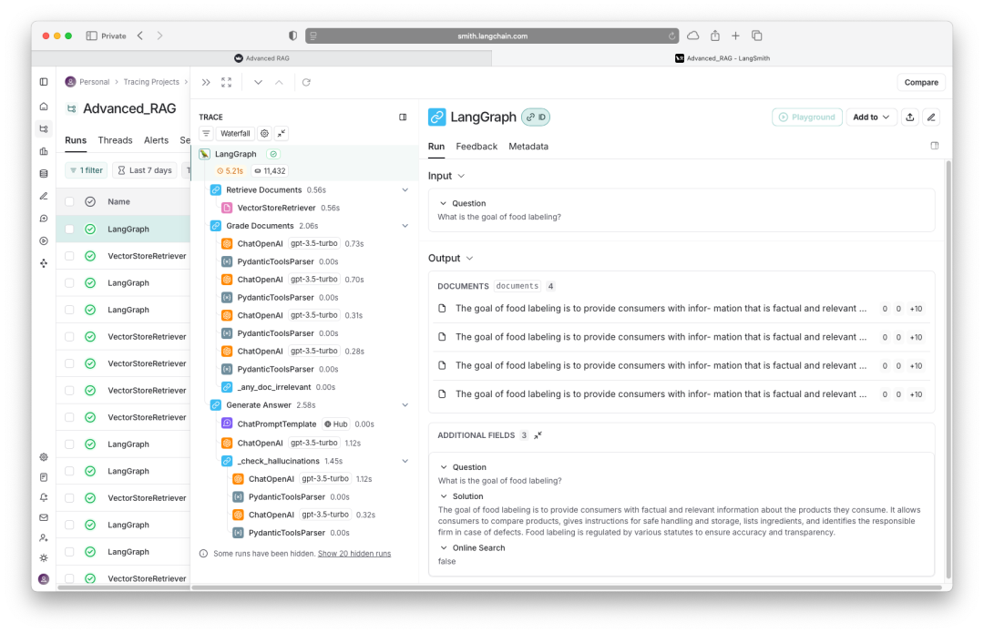The height and width of the screenshot is (633, 984).
Task: Click the Tracing Projects breadcrumb
Action: [x=151, y=82]
